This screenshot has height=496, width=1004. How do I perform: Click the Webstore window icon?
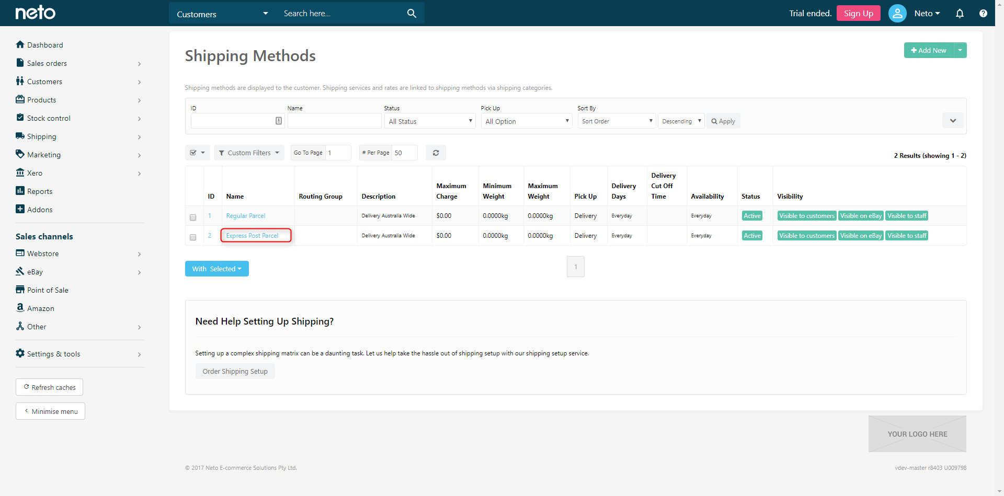pyautogui.click(x=20, y=253)
